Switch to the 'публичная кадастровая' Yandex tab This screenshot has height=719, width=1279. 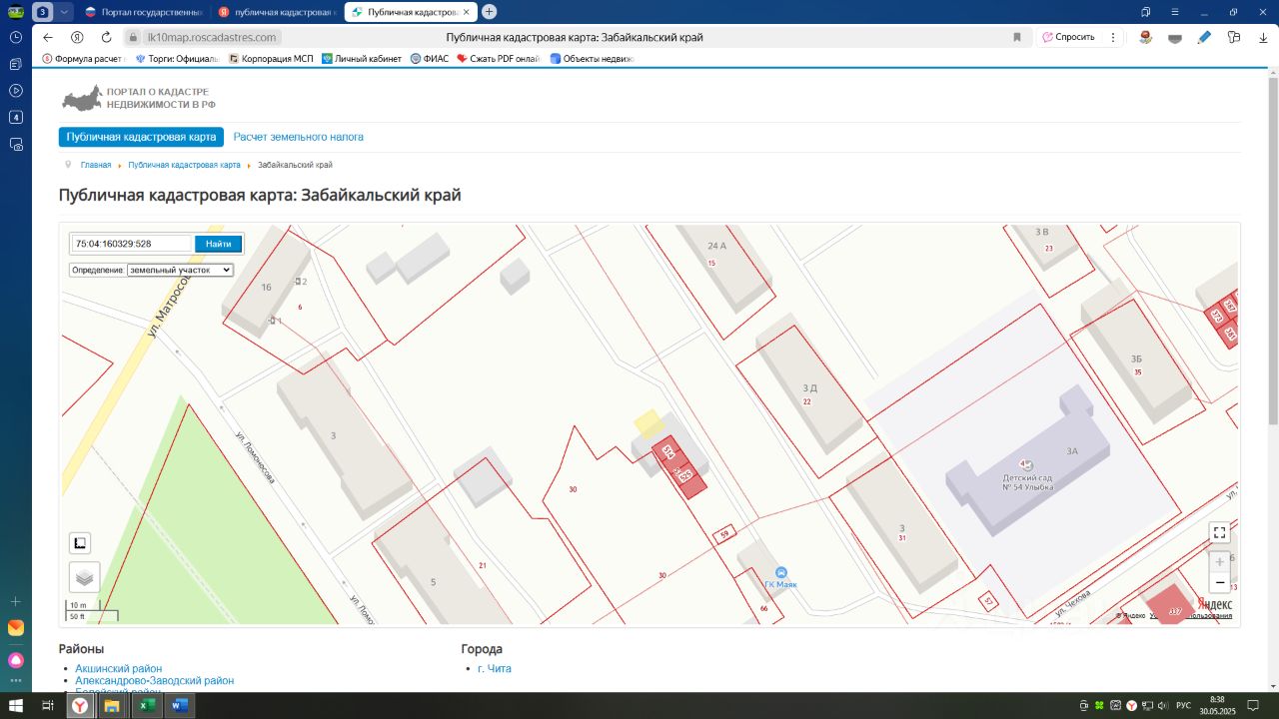coord(276,12)
